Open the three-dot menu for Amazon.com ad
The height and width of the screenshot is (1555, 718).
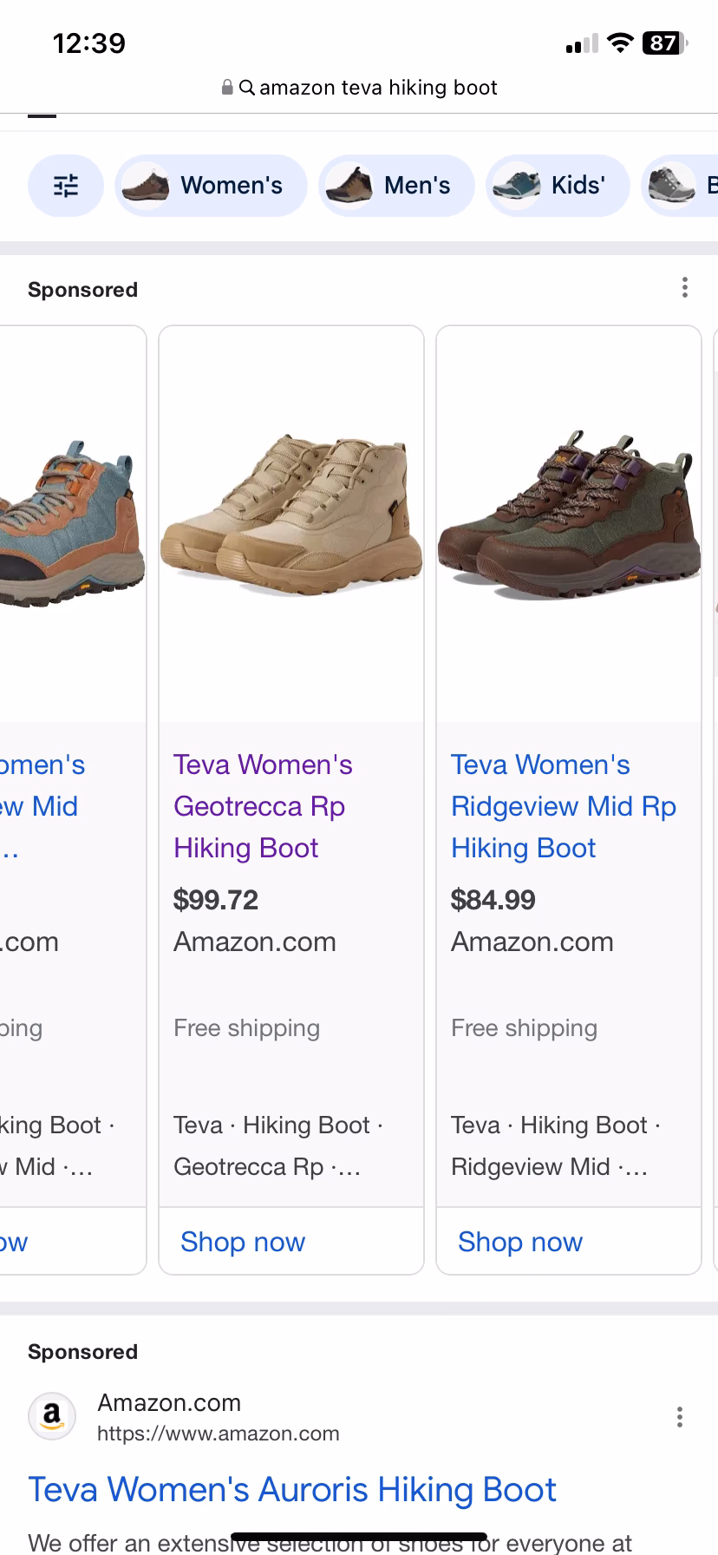tap(680, 1418)
